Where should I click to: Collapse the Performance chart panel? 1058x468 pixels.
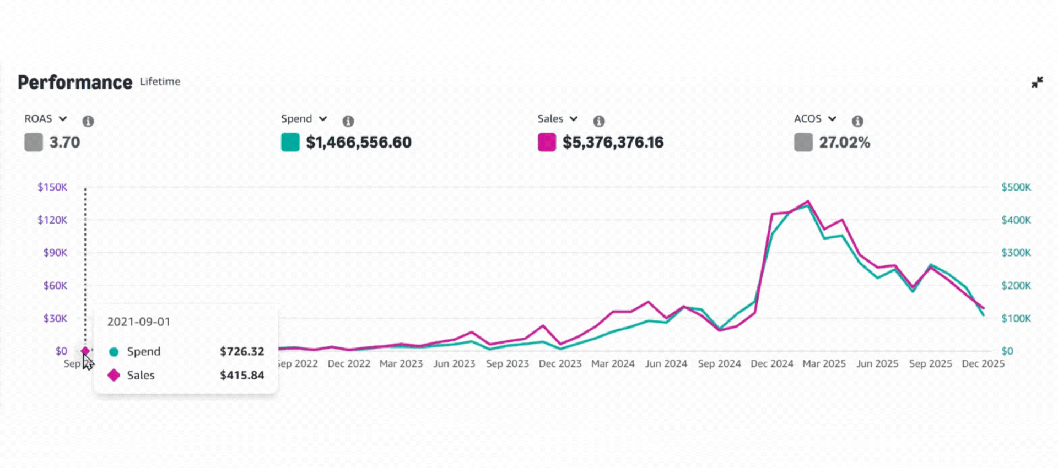(x=1037, y=82)
